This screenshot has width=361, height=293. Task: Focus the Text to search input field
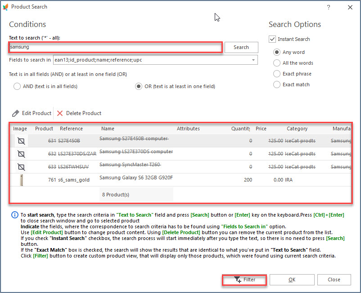[x=116, y=47]
